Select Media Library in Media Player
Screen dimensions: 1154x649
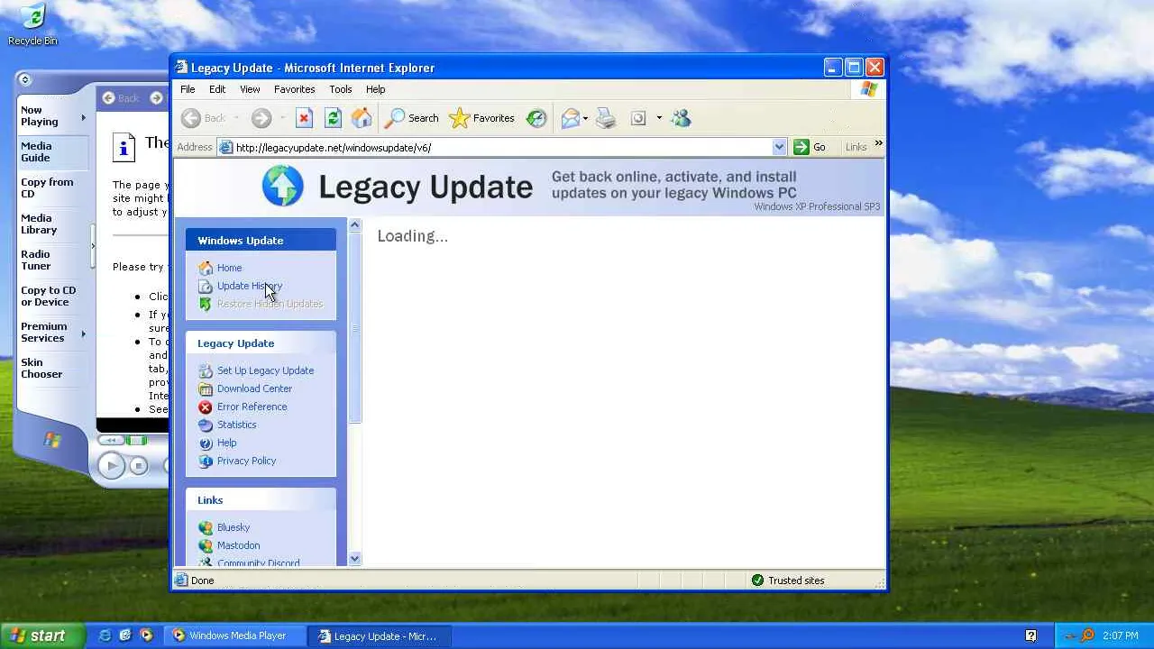(52, 224)
